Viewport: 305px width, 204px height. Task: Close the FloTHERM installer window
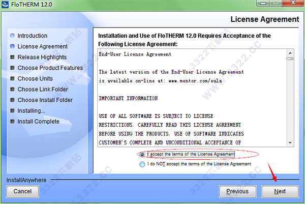tap(293, 3)
